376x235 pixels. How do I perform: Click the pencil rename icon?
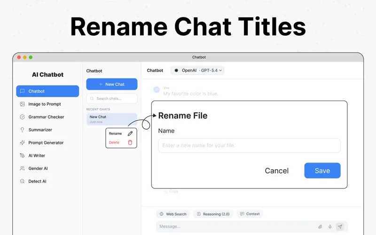click(130, 133)
